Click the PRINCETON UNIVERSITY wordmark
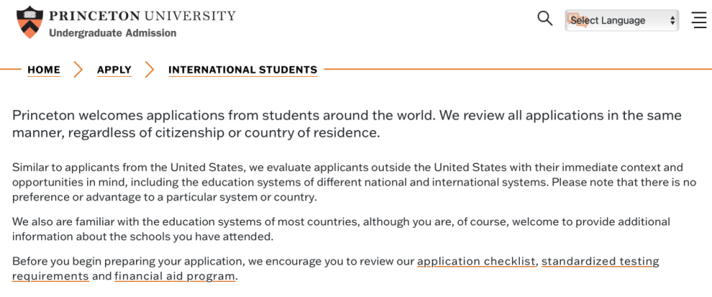712x297 pixels. click(142, 15)
